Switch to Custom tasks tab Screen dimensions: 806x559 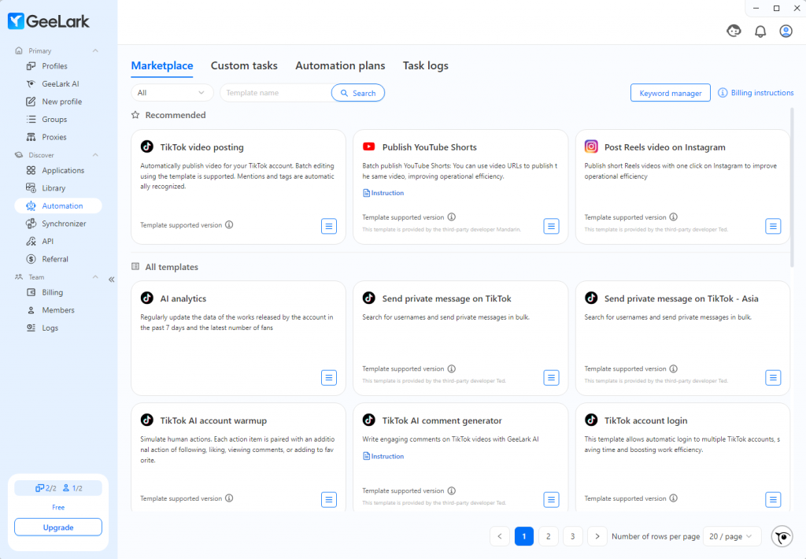point(244,66)
